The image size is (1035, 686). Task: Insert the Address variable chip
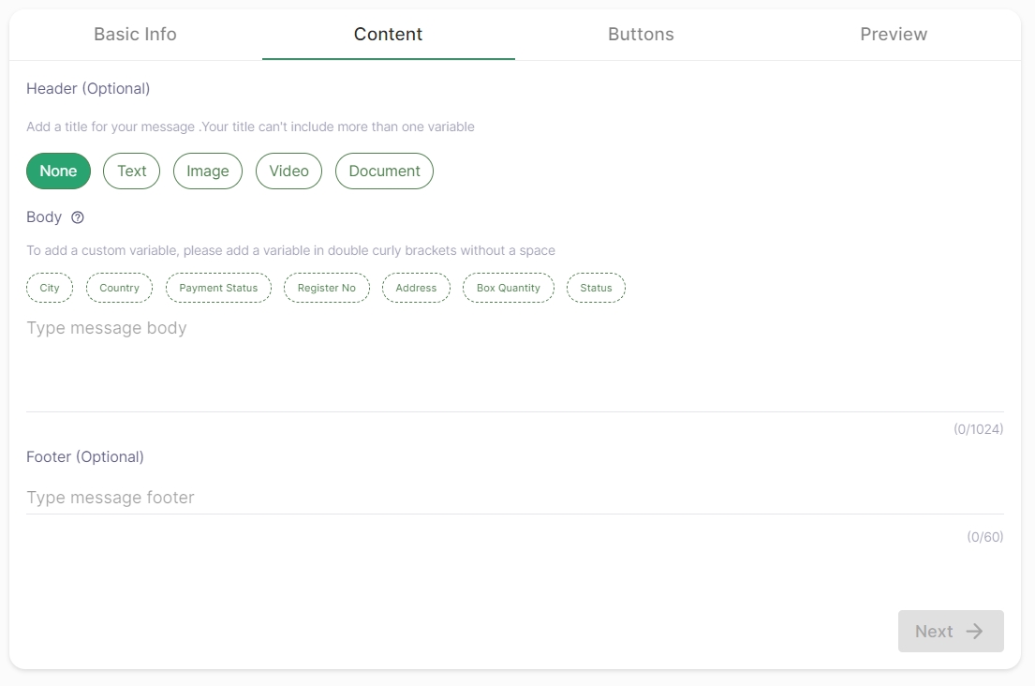coord(416,289)
